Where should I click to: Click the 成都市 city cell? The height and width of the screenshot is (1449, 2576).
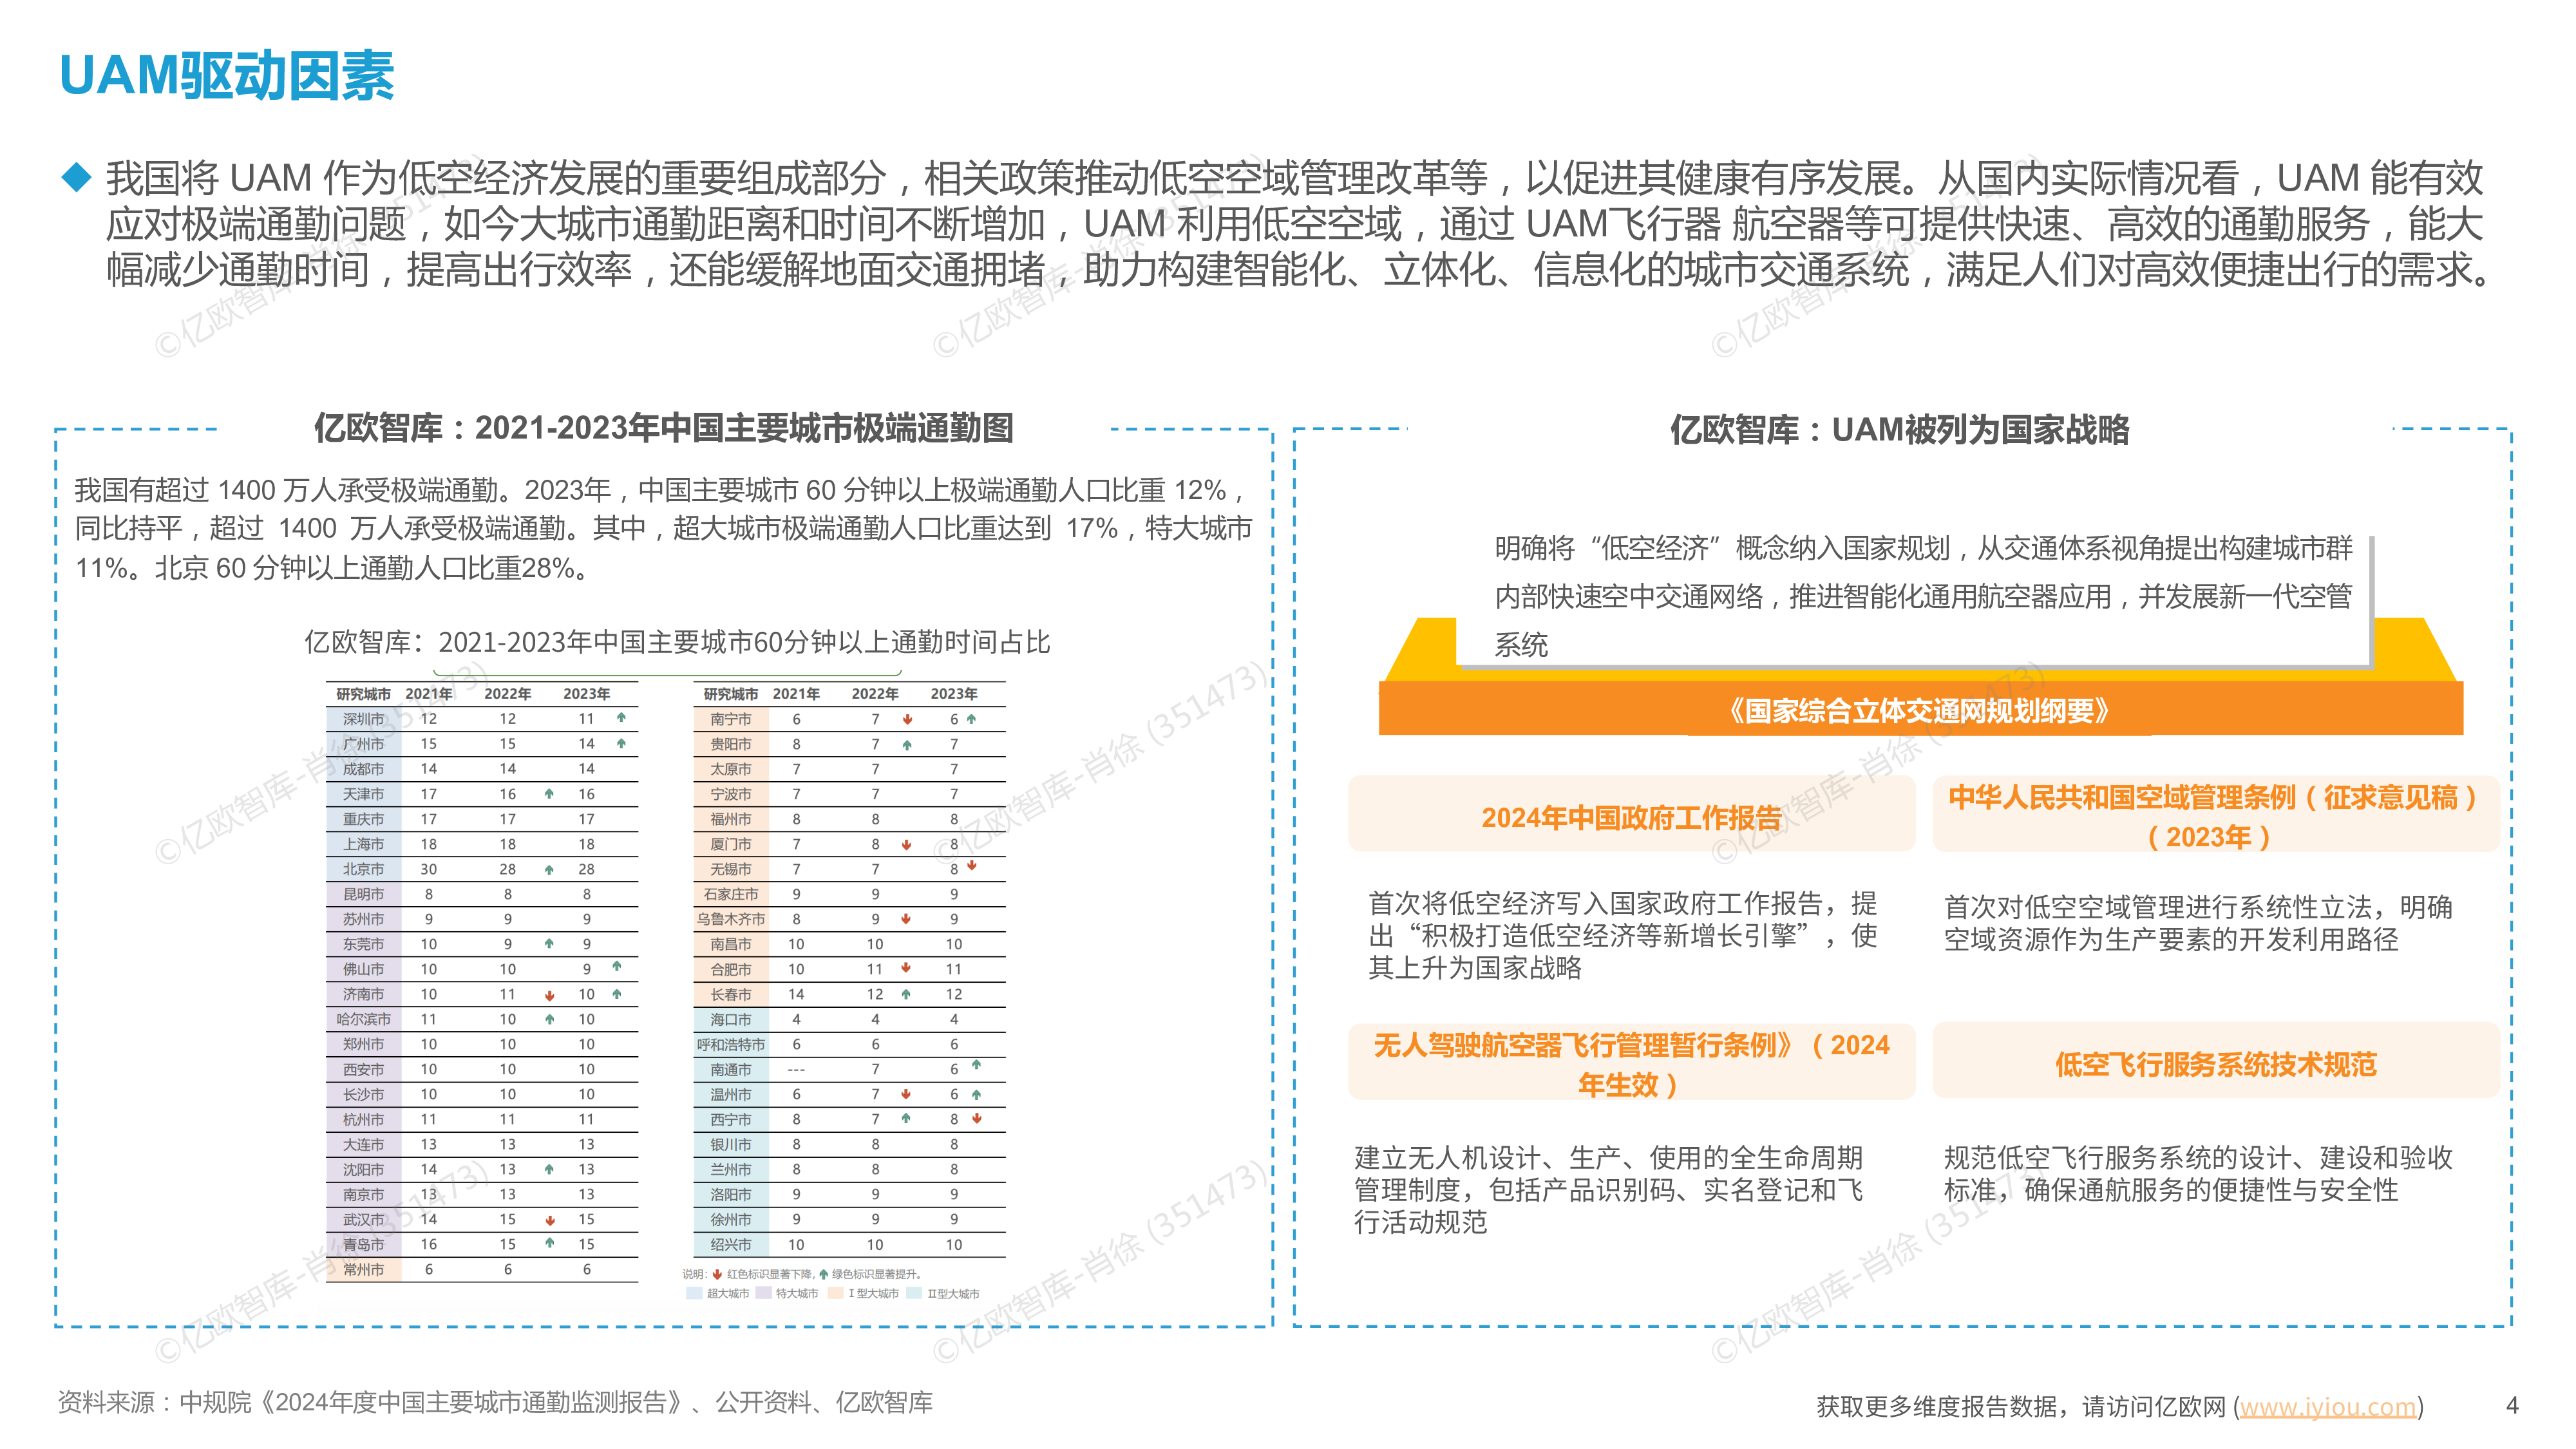click(x=363, y=769)
